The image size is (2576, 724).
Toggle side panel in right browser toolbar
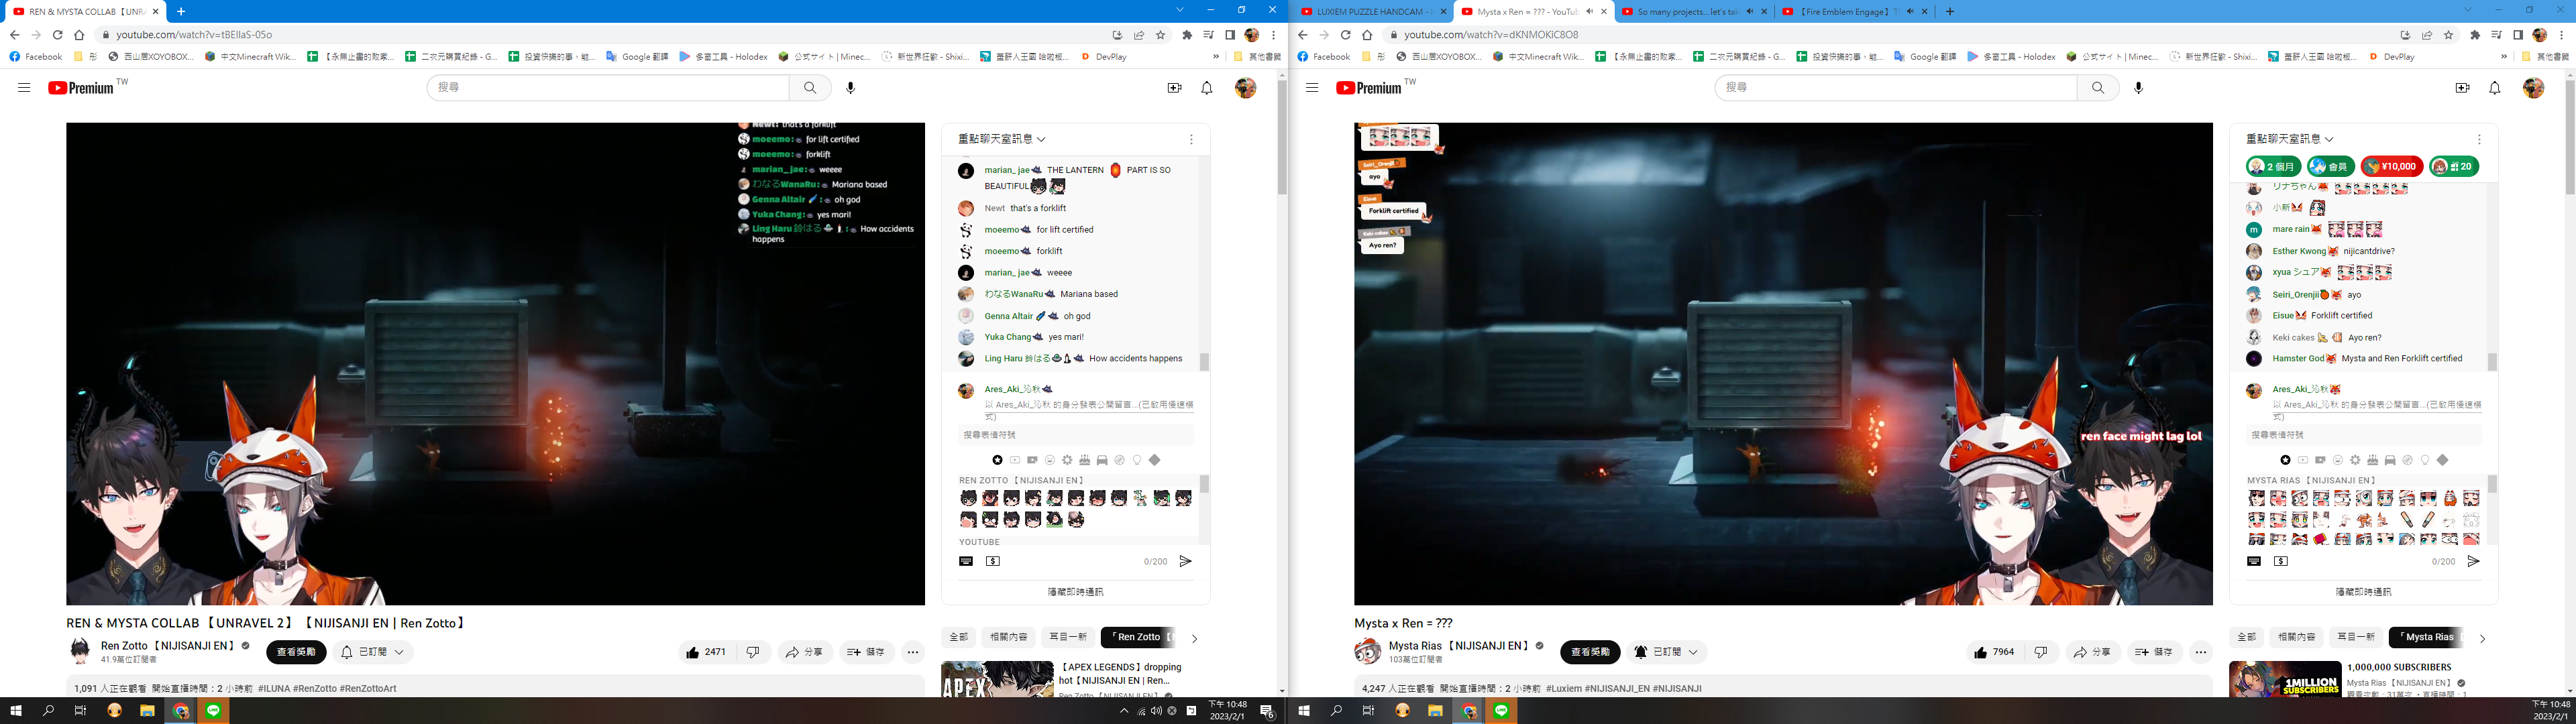pyautogui.click(x=2518, y=35)
